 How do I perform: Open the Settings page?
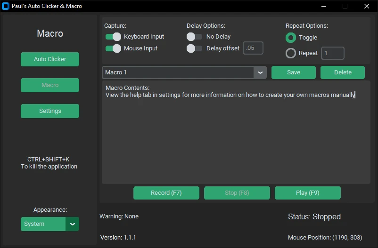(50, 111)
